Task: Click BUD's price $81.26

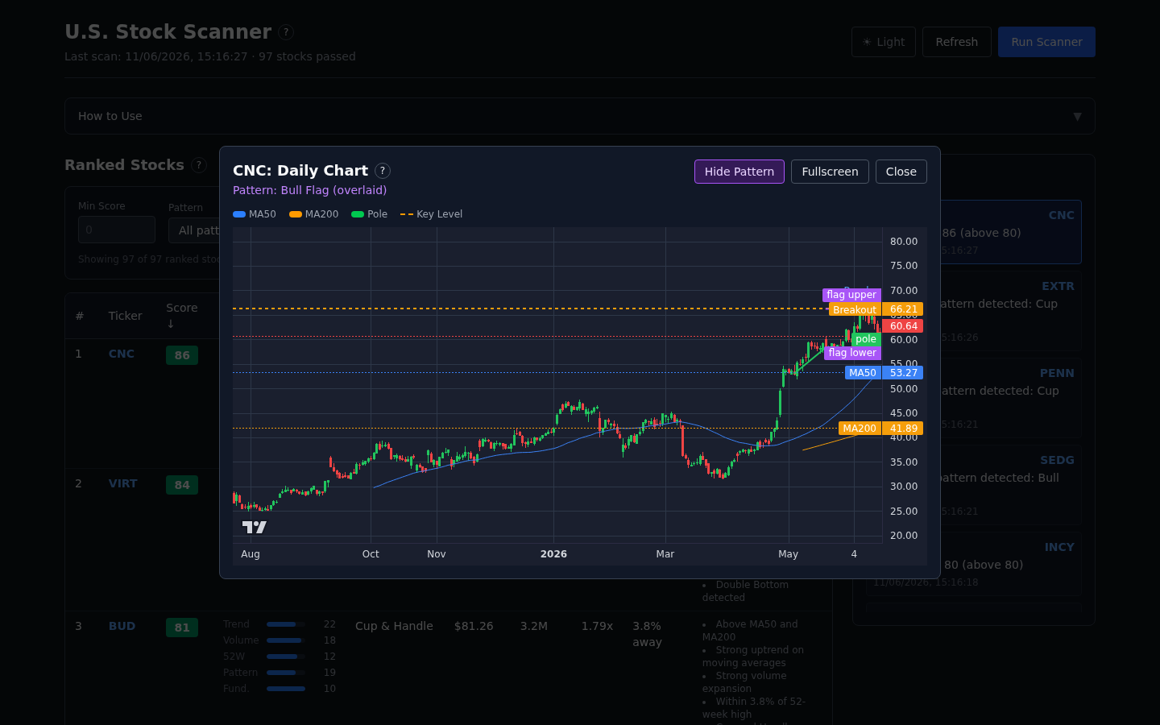Action: 474,626
